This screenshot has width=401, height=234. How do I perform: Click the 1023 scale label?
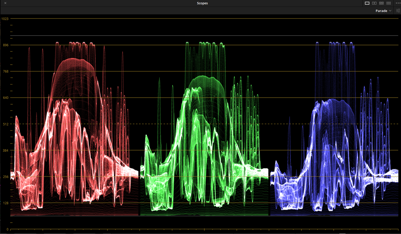(5, 19)
